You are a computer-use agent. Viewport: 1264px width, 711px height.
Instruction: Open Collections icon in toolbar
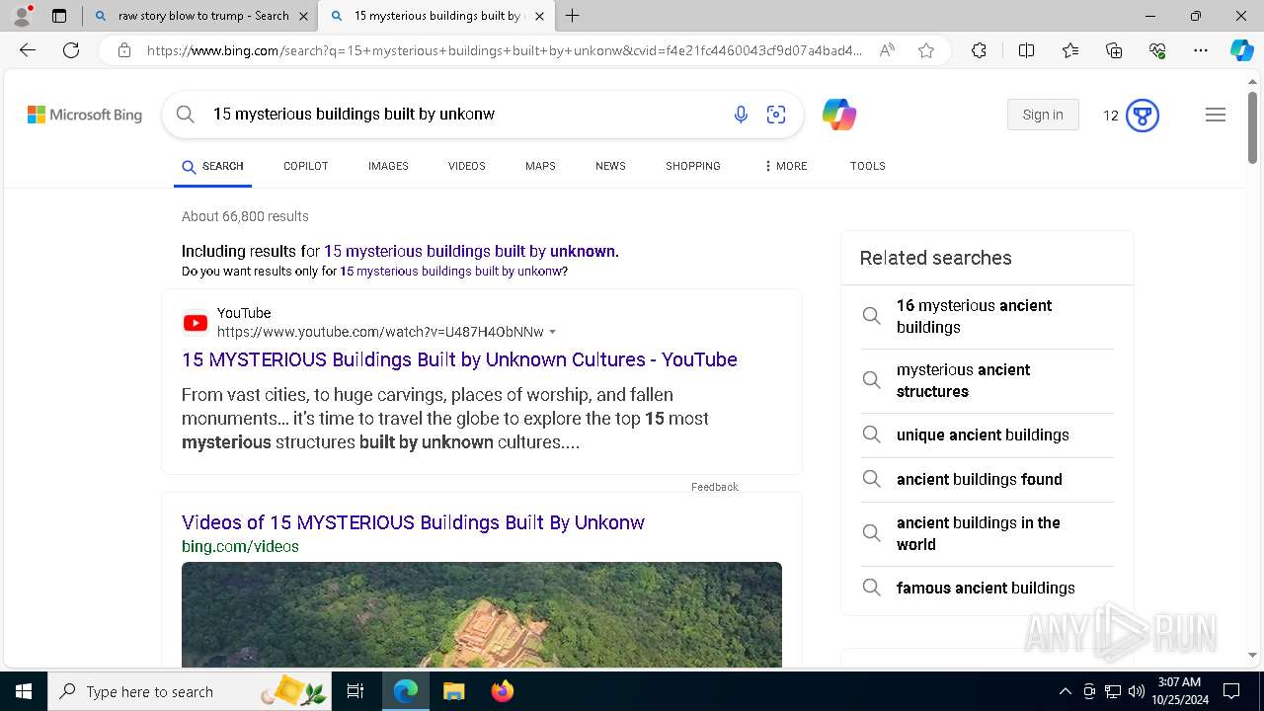click(x=1114, y=50)
